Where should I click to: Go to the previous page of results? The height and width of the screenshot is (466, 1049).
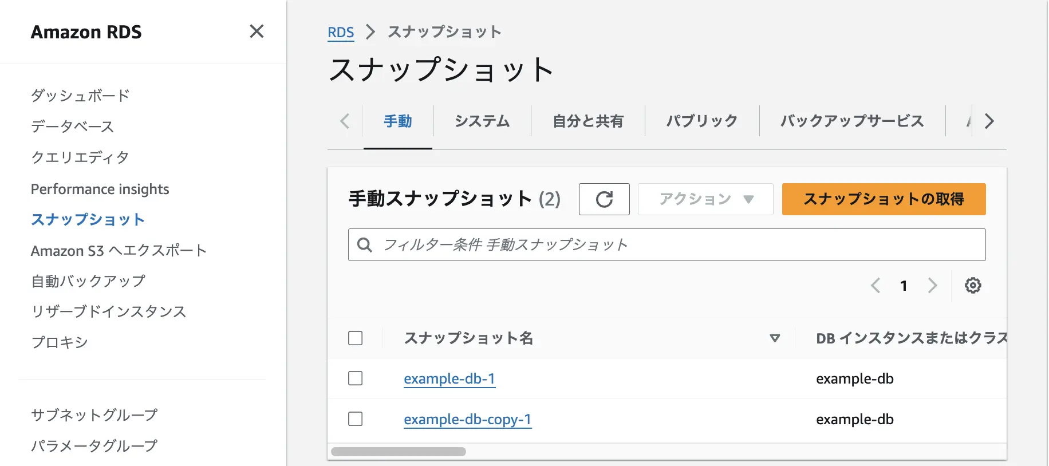click(875, 285)
